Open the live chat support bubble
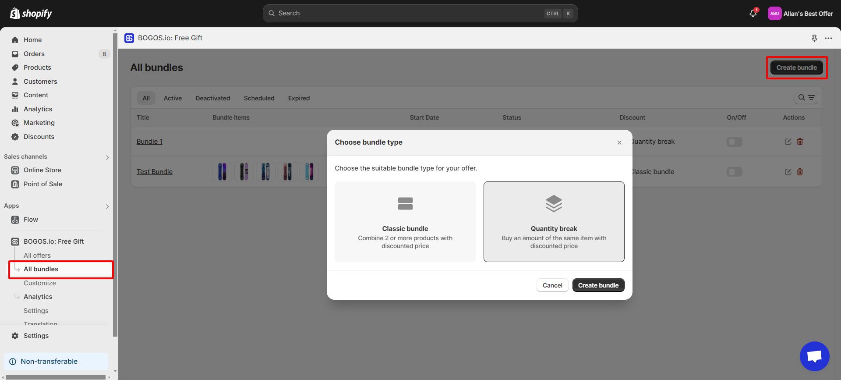Image resolution: width=841 pixels, height=380 pixels. coord(814,356)
